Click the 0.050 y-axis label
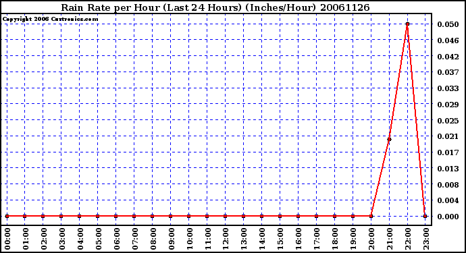Viewport: 466px width, 253px height. 448,24
